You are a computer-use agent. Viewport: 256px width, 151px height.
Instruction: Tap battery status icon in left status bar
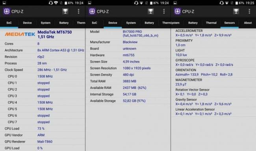pyautogui.click(x=66, y=3)
